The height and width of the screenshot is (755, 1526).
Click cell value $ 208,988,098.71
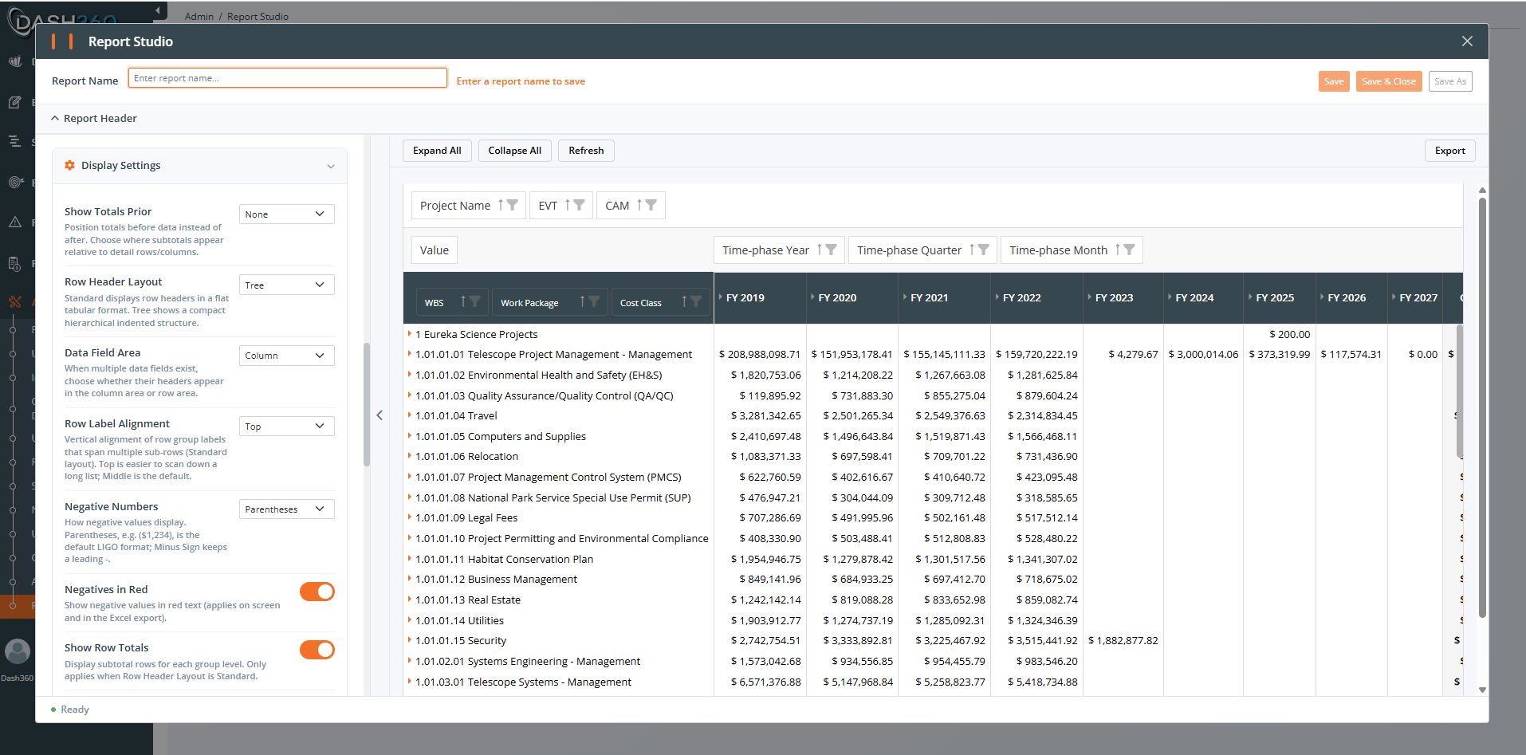click(x=760, y=355)
